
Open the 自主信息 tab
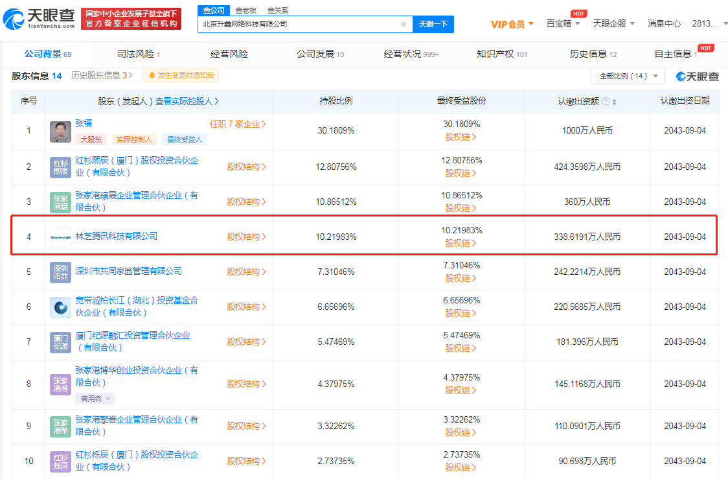(x=676, y=54)
